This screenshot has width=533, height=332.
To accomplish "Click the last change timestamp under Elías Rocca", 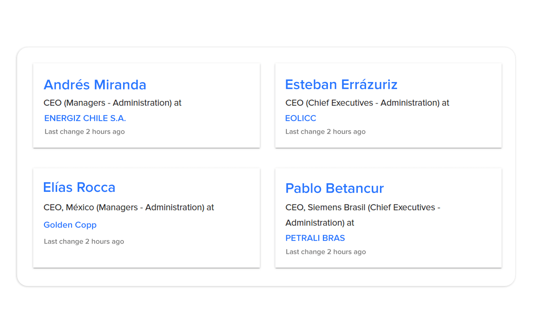I will pyautogui.click(x=83, y=241).
